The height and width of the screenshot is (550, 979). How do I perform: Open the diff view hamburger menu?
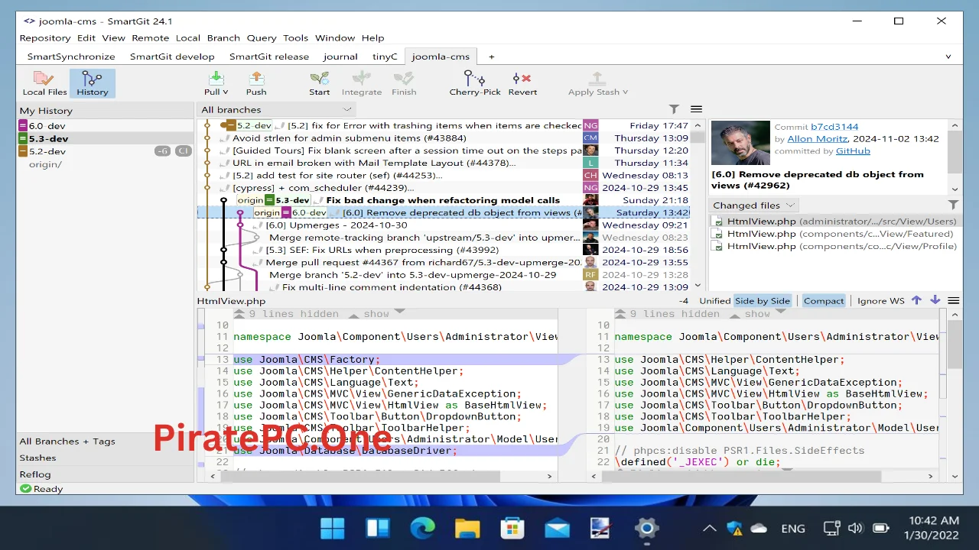tap(953, 300)
